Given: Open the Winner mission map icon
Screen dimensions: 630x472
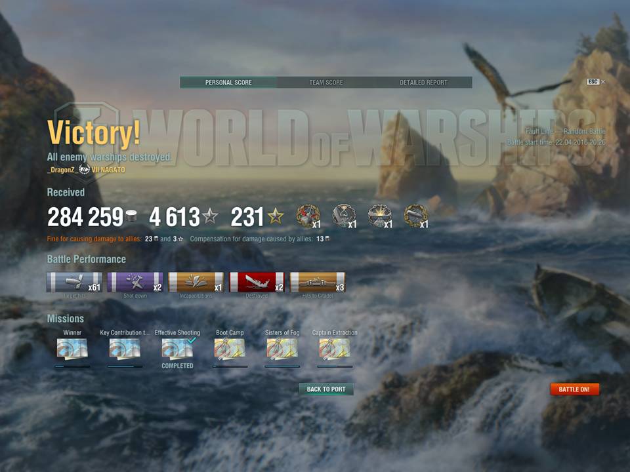Looking at the screenshot, I should pos(72,348).
